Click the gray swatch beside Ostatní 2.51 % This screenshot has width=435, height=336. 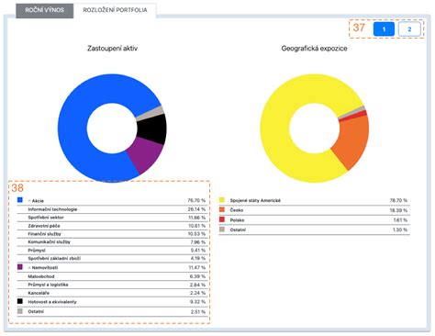[20, 311]
